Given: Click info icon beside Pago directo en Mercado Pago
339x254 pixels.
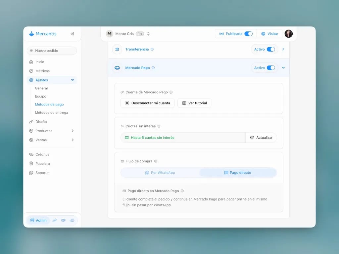Looking at the screenshot, I should point(182,191).
